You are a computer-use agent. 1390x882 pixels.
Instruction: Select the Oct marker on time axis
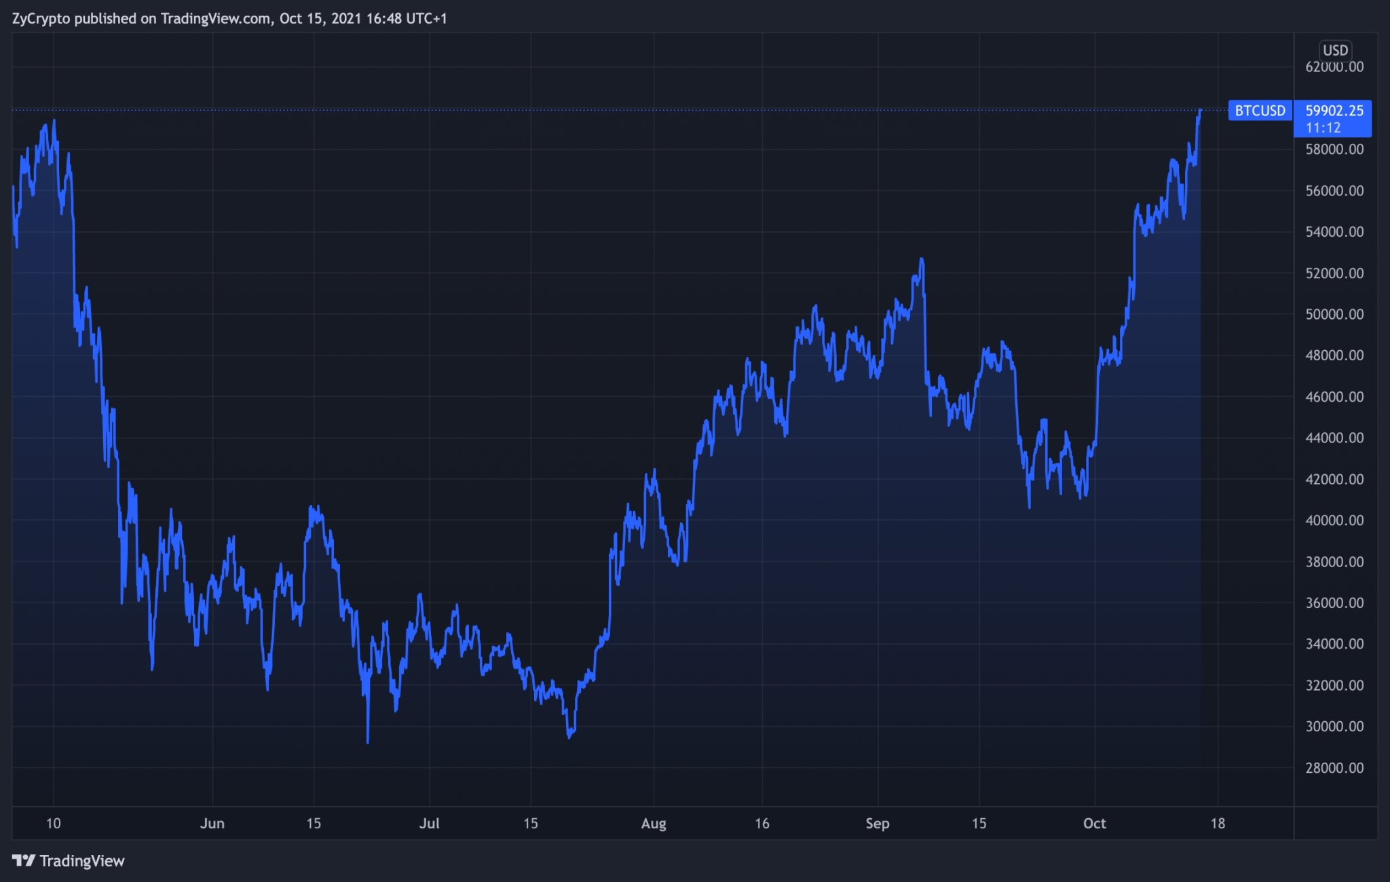click(1094, 823)
